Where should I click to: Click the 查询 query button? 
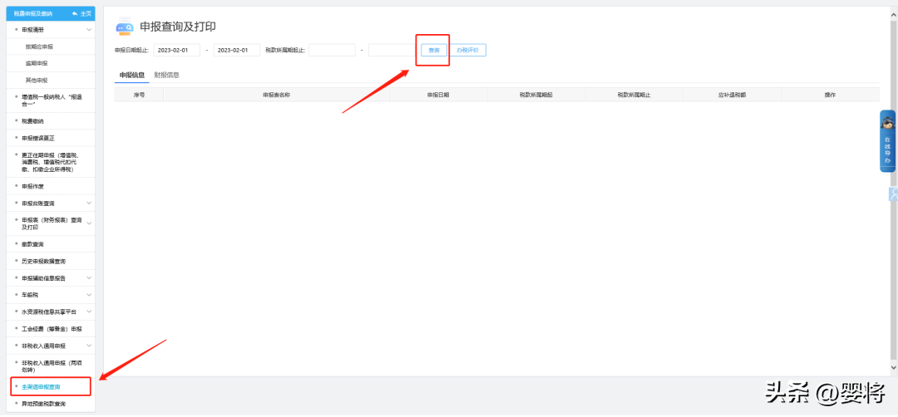coord(434,51)
